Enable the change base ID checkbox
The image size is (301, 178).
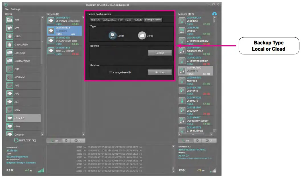110,72
